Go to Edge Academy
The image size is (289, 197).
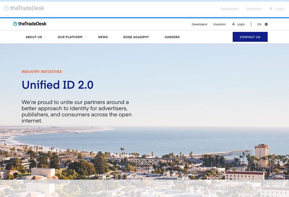click(x=136, y=37)
